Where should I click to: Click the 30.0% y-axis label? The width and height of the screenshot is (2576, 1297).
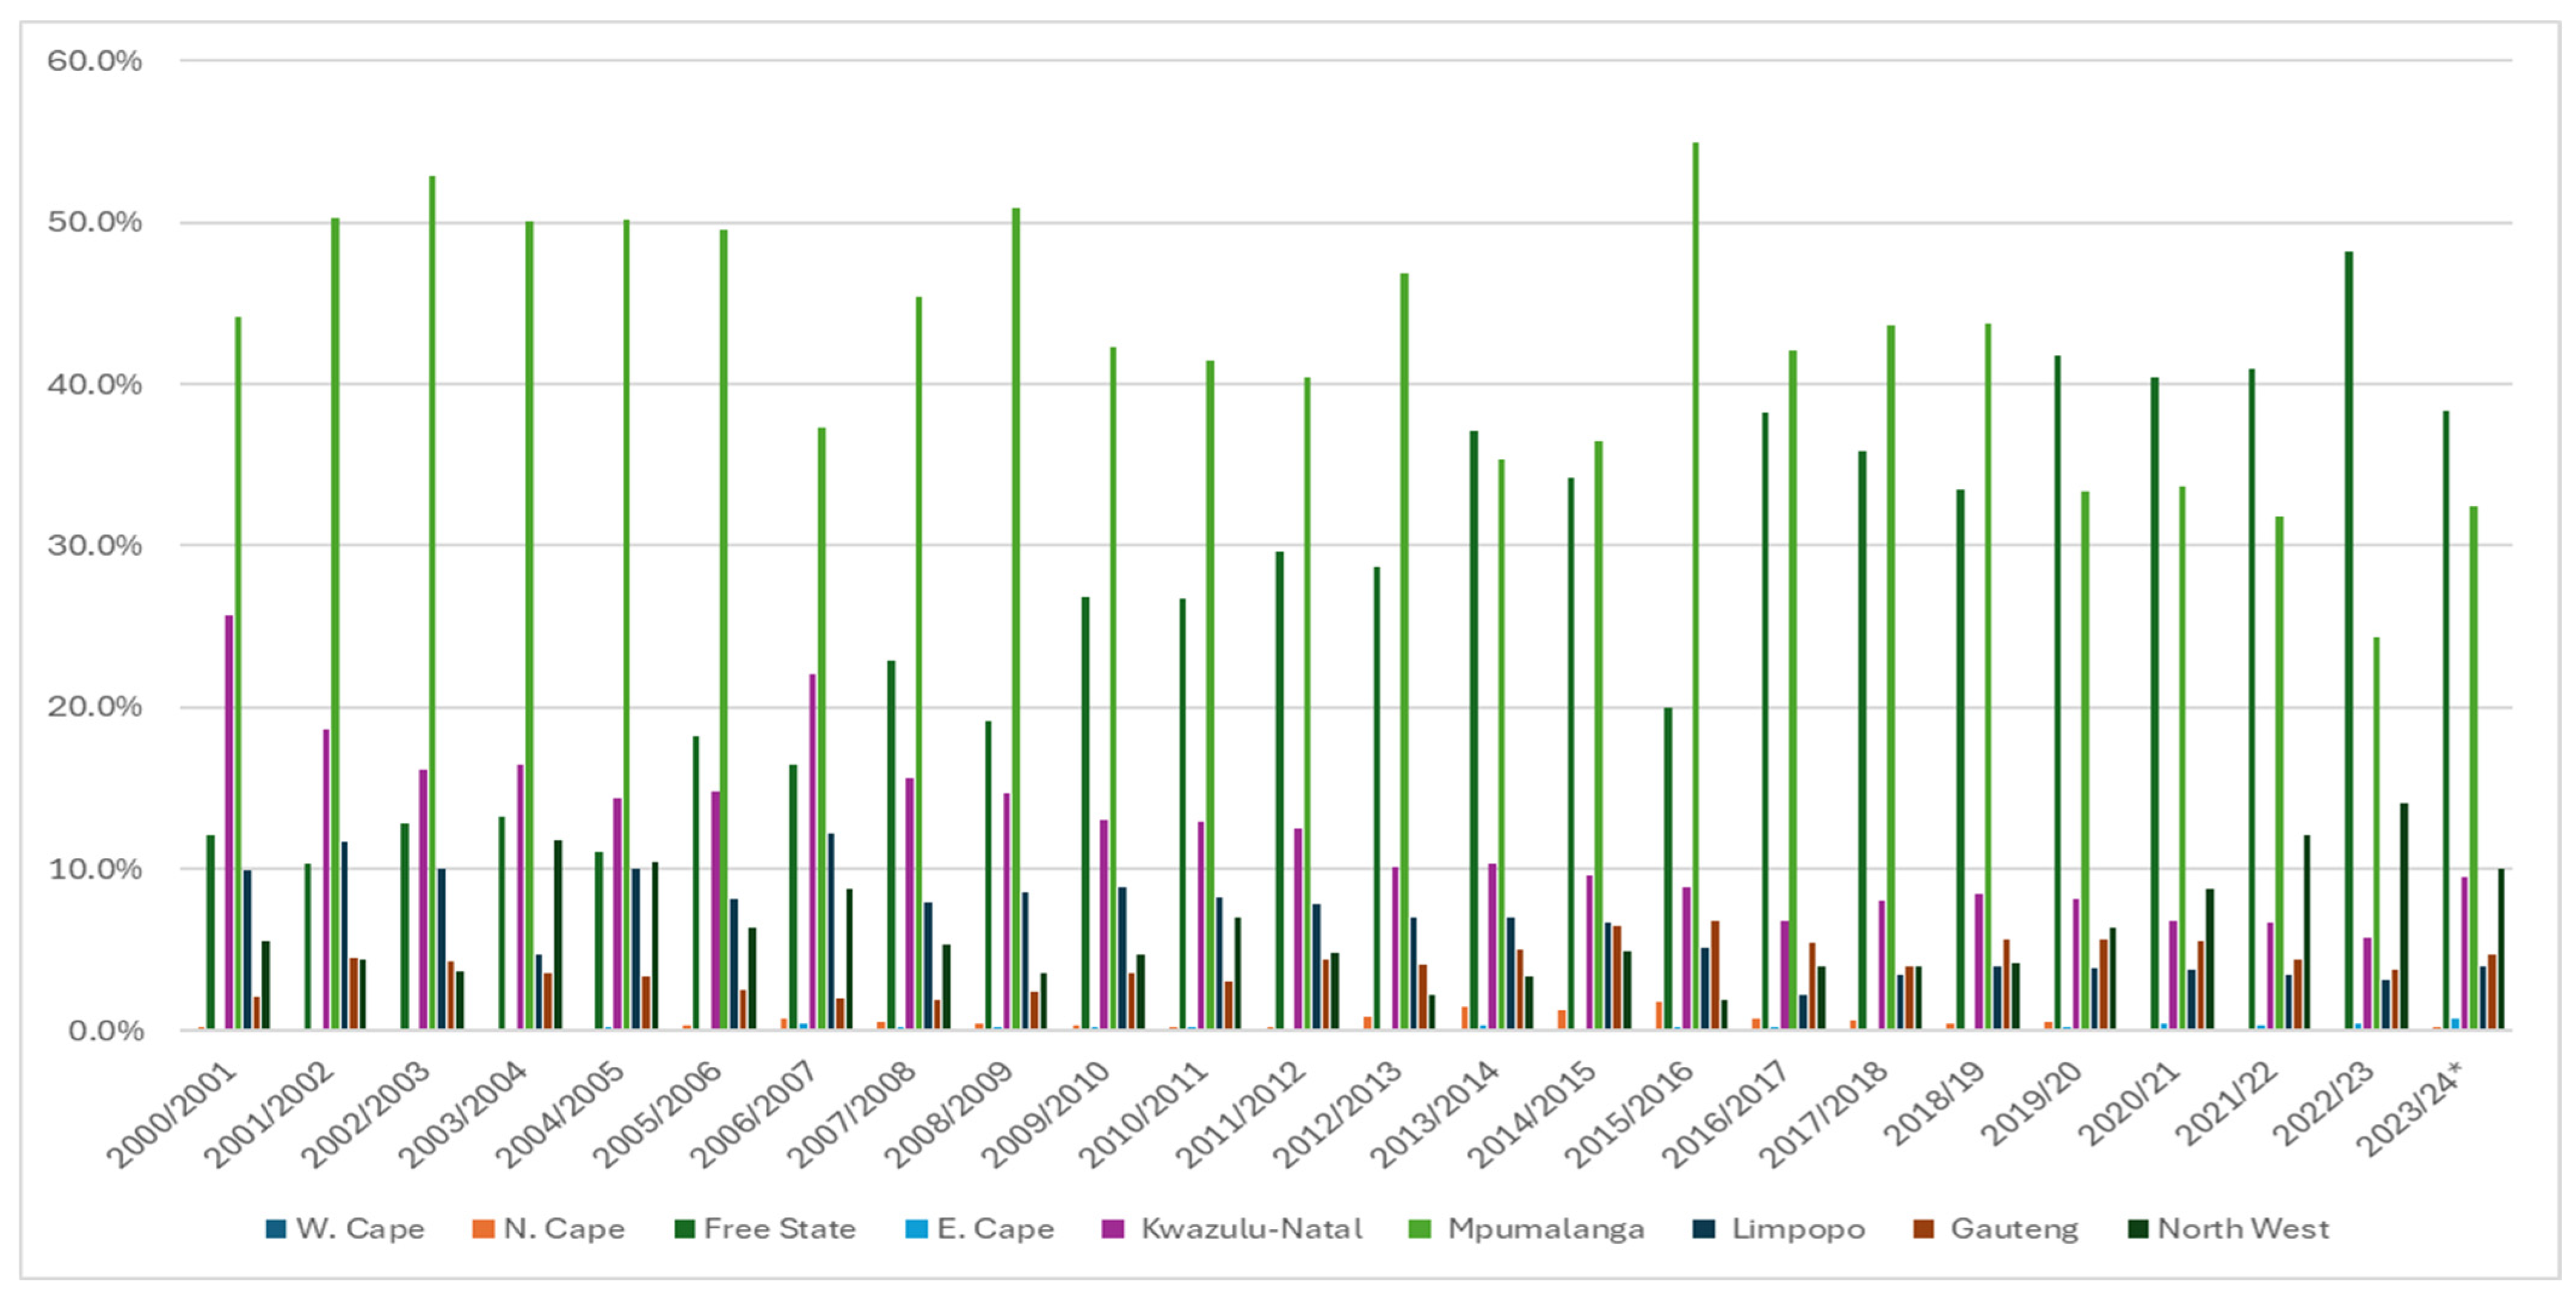click(x=94, y=546)
